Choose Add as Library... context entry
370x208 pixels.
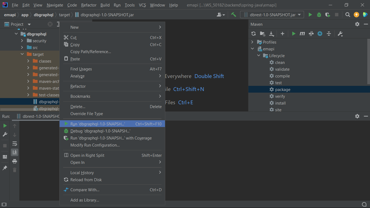pyautogui.click(x=112, y=200)
